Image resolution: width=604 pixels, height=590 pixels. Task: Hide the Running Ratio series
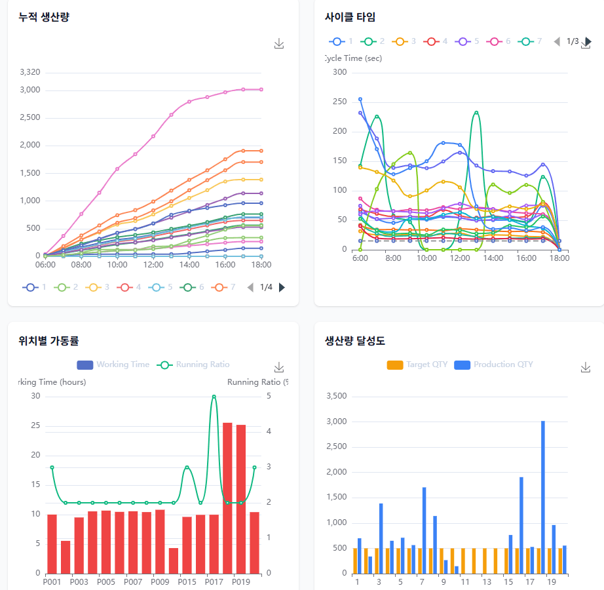click(193, 364)
